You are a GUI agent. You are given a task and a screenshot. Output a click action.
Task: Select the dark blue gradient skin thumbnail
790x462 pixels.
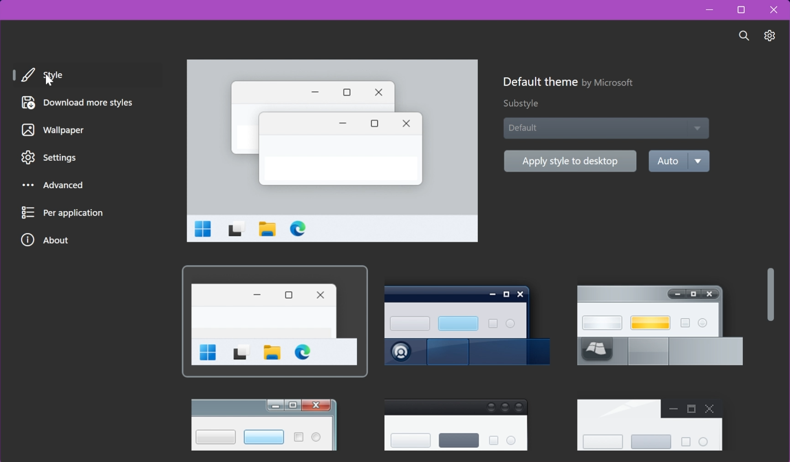[x=467, y=325]
